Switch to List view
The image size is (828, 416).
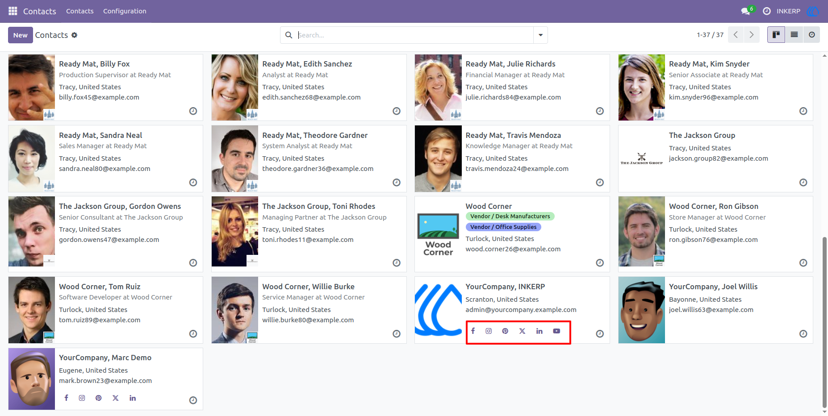tap(794, 35)
